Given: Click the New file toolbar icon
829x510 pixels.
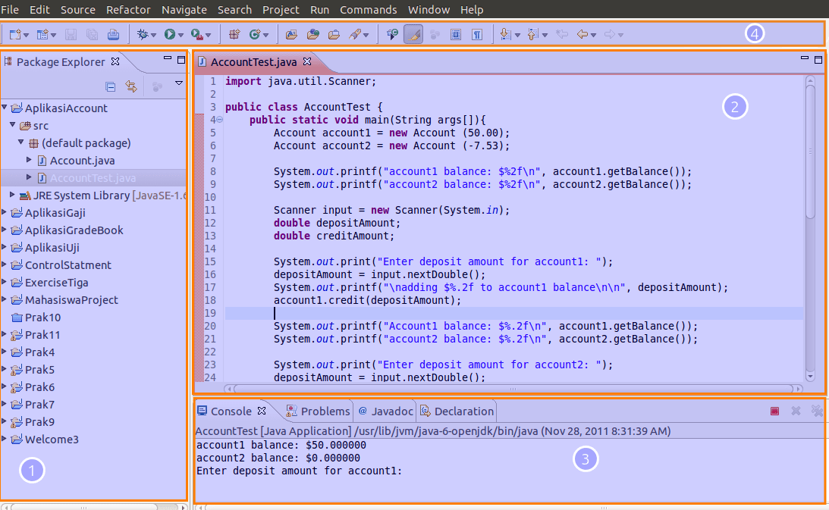Looking at the screenshot, I should [x=14, y=34].
